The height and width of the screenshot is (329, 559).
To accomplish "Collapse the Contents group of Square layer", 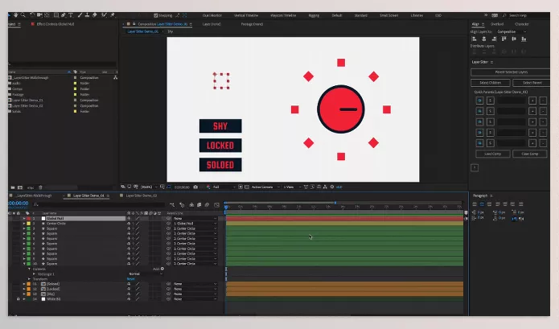I will click(x=29, y=269).
